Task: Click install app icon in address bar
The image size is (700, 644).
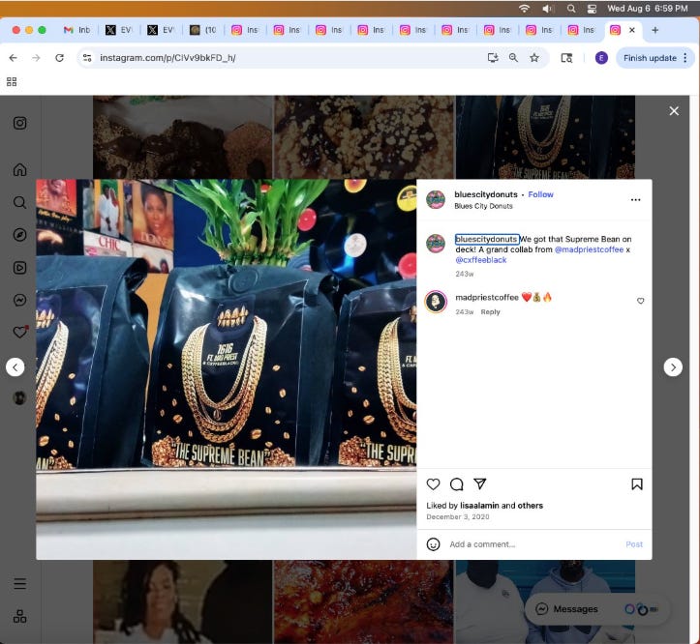Action: click(493, 57)
